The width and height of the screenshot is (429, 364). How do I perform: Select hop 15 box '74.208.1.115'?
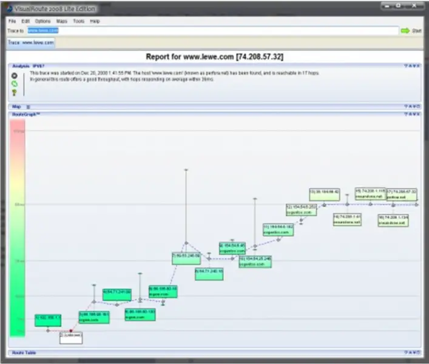pyautogui.click(x=371, y=194)
